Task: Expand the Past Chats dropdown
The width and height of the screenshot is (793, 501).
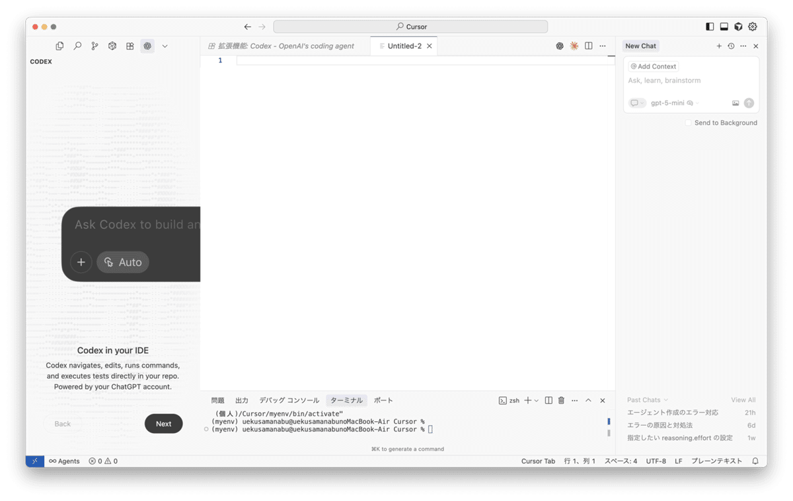Action: [x=646, y=399]
